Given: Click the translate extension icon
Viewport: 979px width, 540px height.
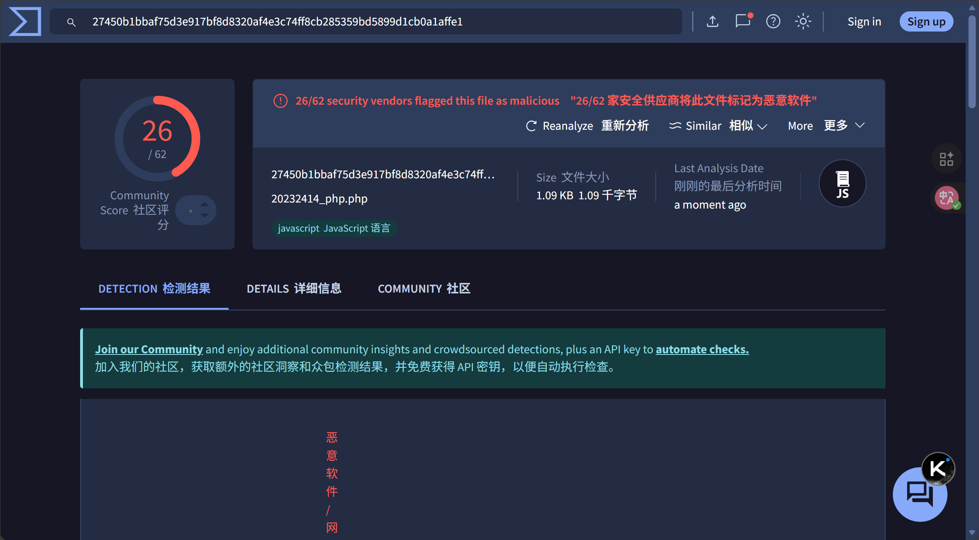Looking at the screenshot, I should click(947, 198).
